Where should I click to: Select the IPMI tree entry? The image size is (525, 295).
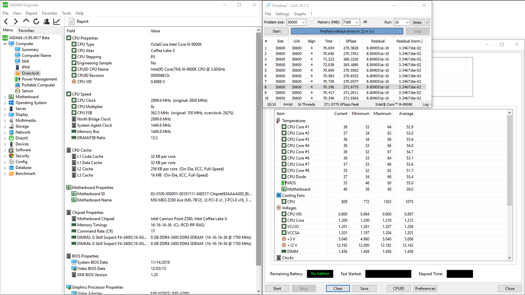click(26, 67)
